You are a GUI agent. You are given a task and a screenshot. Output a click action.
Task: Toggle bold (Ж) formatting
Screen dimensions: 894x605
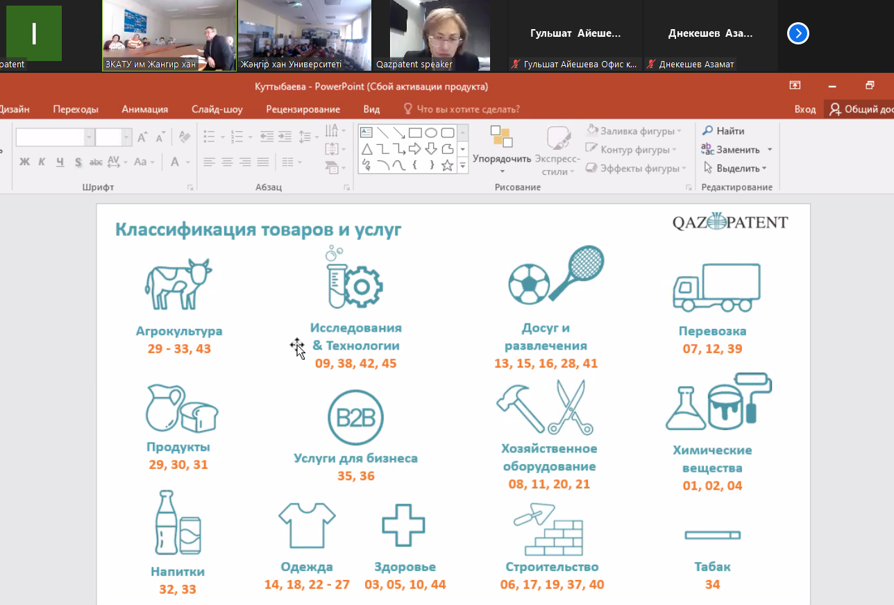click(x=25, y=162)
